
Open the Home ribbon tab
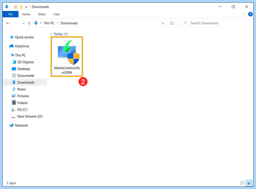(26, 14)
